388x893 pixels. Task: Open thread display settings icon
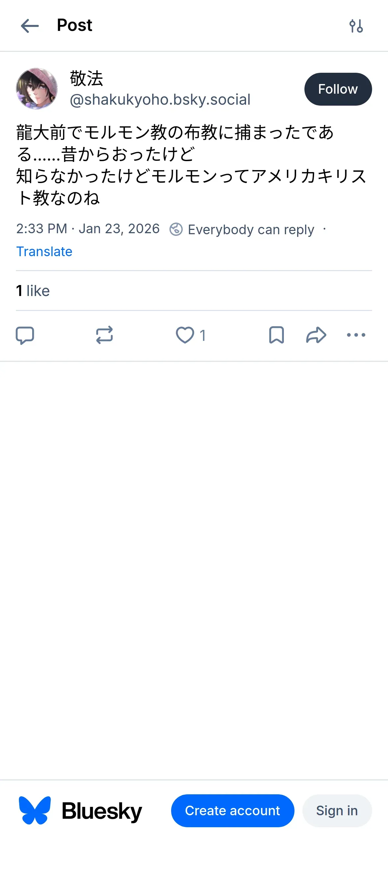pos(356,26)
